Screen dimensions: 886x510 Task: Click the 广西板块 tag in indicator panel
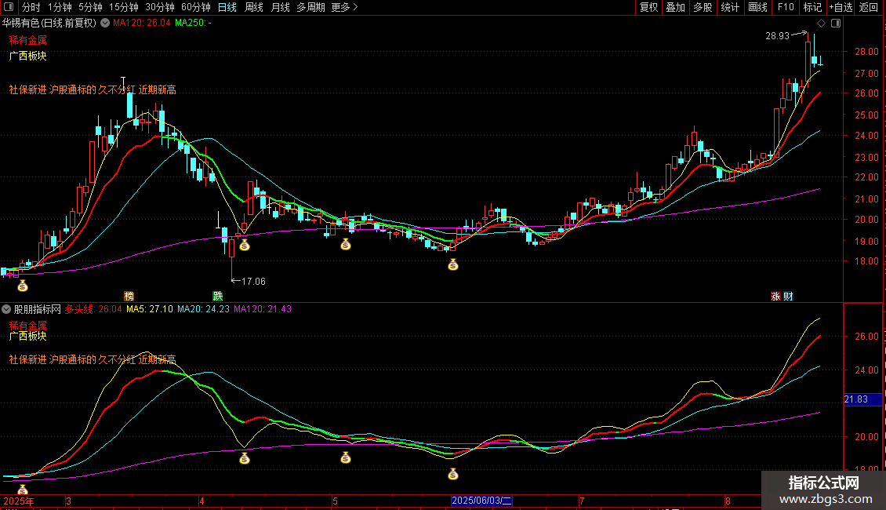pyautogui.click(x=27, y=336)
